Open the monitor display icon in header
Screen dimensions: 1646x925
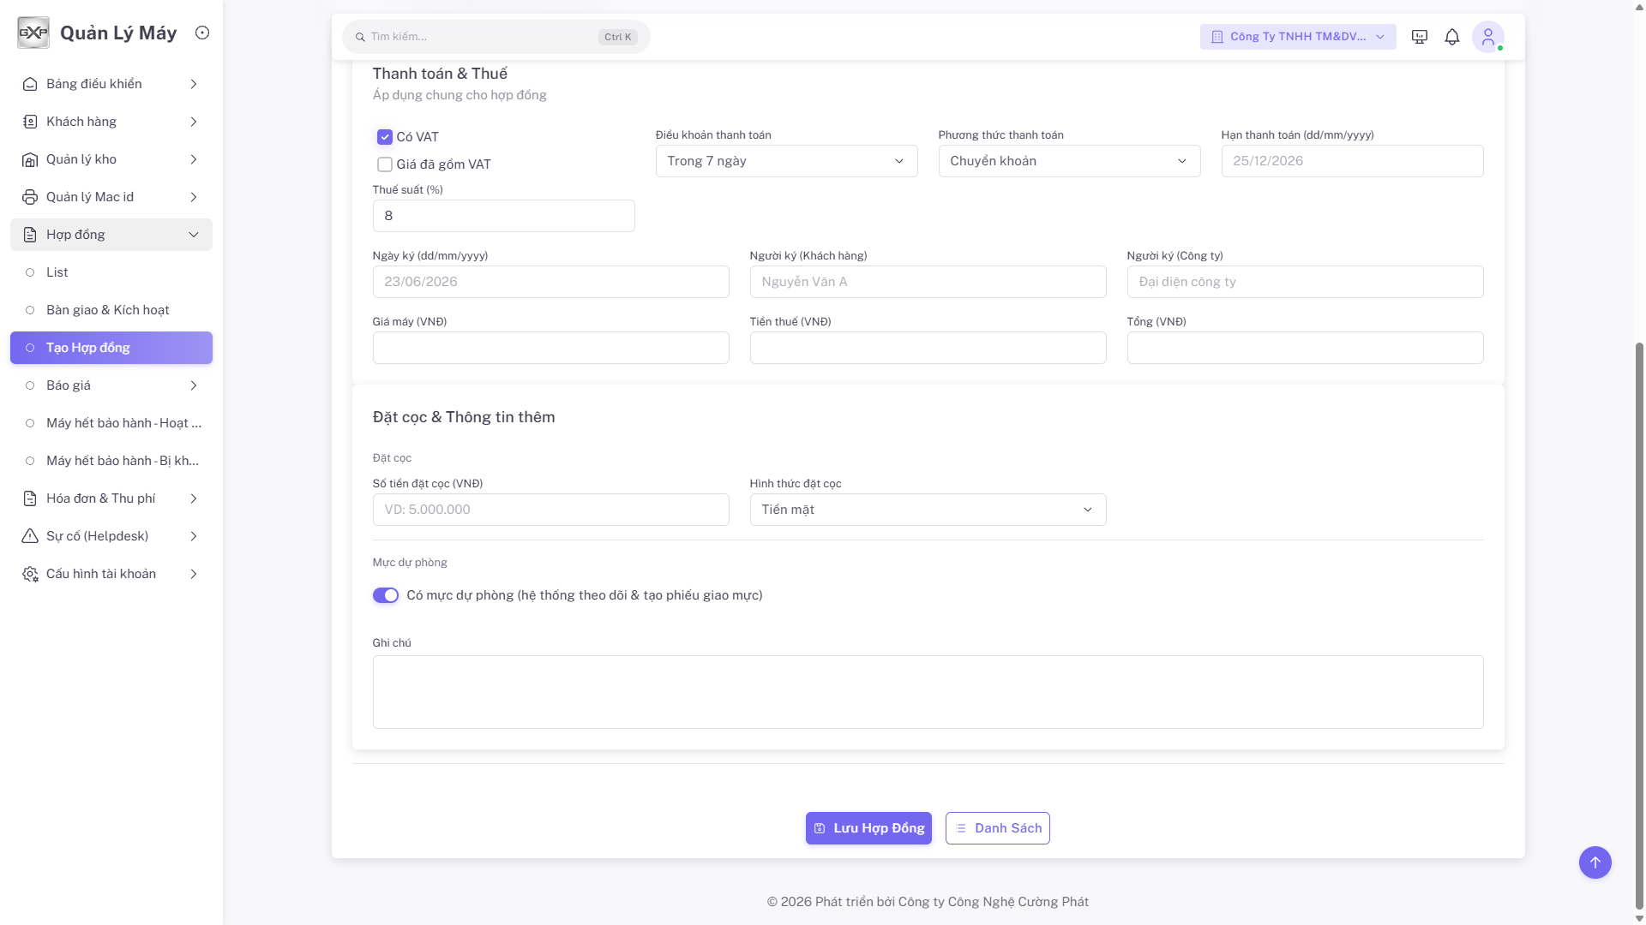[x=1420, y=37]
